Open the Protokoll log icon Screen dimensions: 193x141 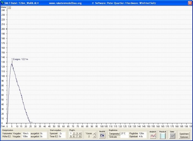point(162,136)
